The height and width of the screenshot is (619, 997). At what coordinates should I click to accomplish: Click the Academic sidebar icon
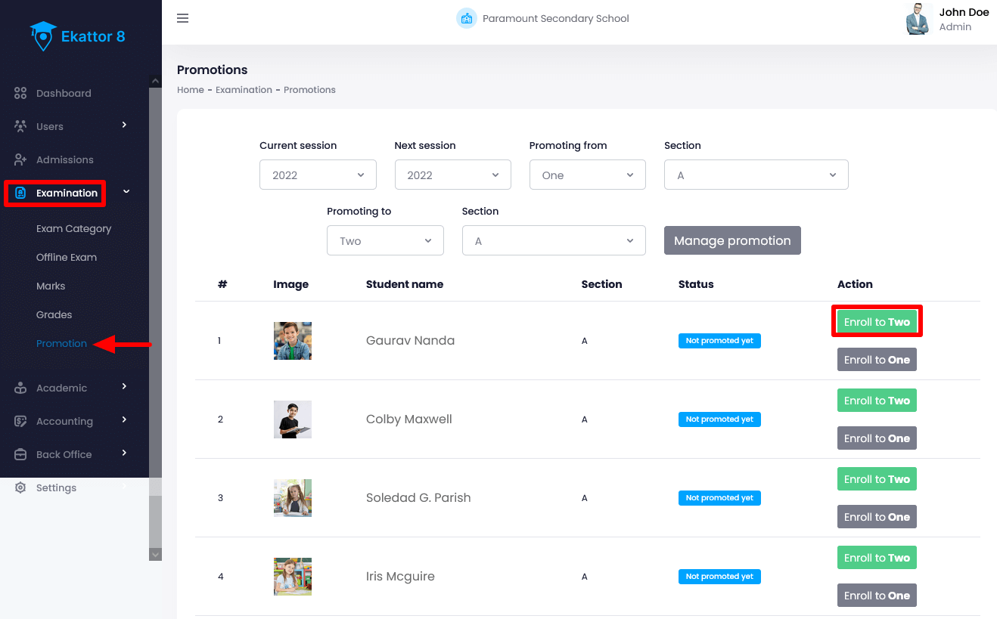pos(20,388)
